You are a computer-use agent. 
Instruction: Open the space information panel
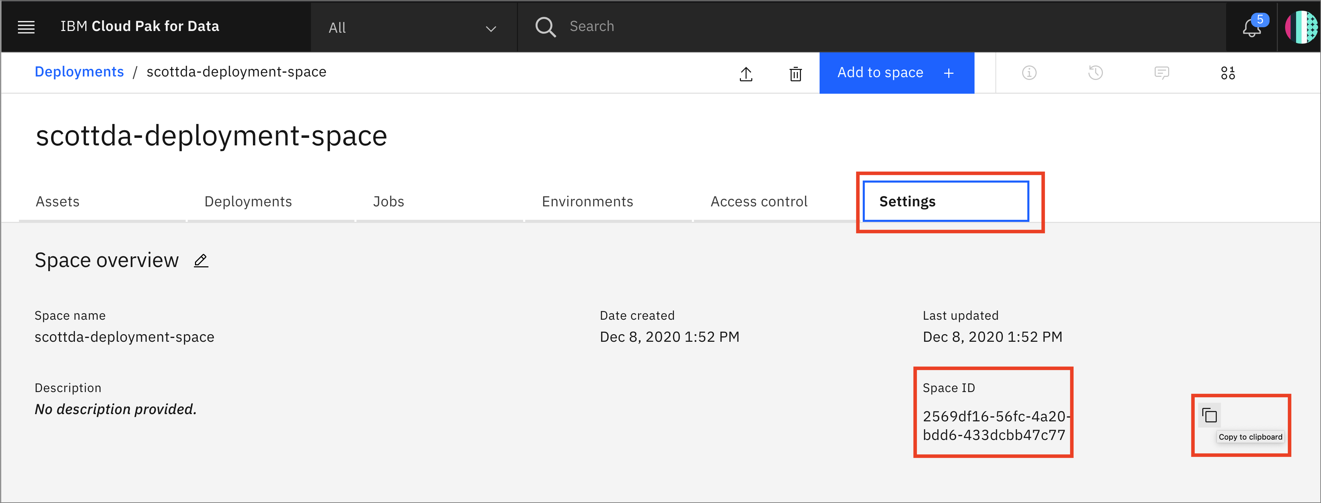coord(1029,73)
